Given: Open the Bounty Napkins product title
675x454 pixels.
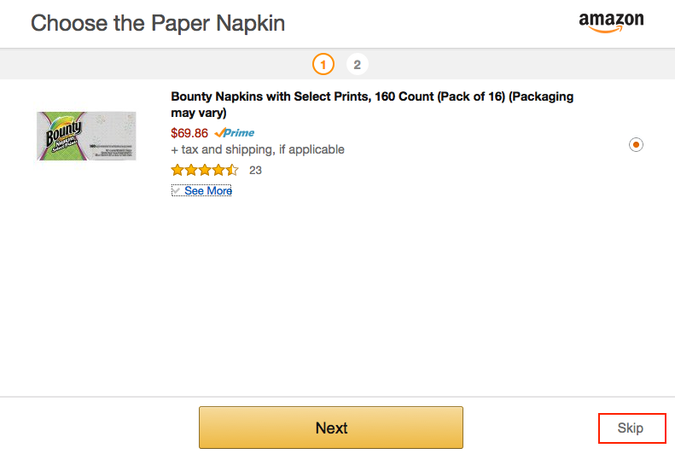Looking at the screenshot, I should pyautogui.click(x=372, y=105).
